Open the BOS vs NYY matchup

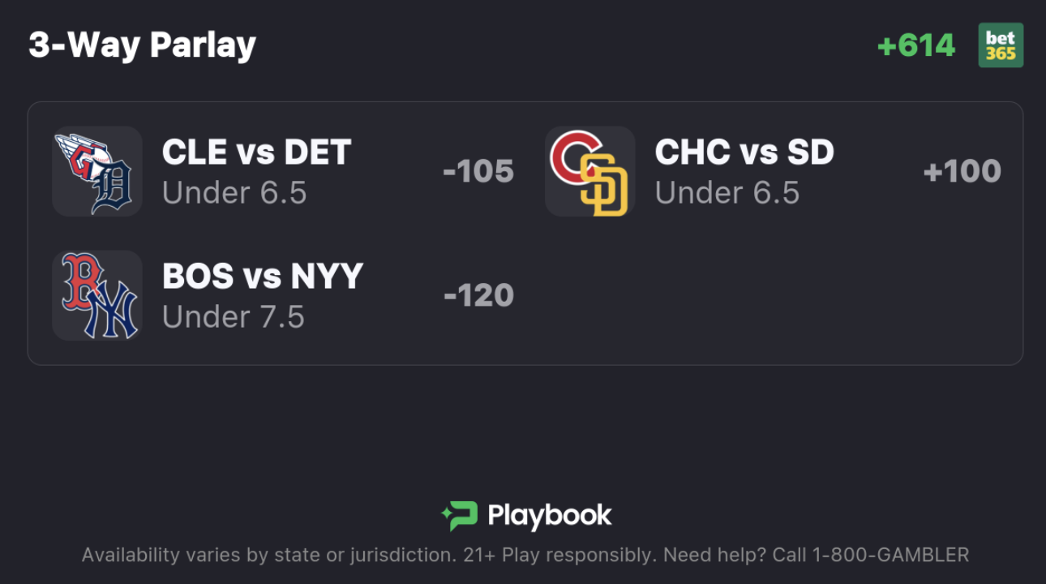click(263, 277)
